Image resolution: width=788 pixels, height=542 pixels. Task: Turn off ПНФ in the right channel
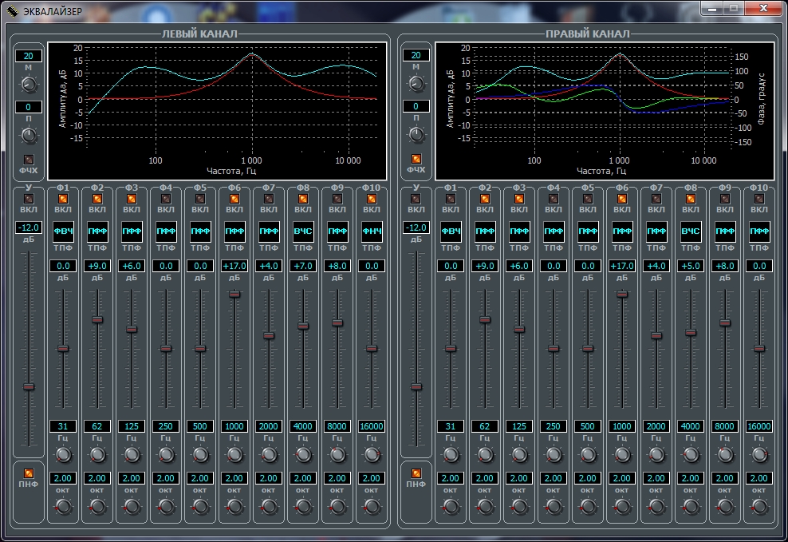[416, 473]
